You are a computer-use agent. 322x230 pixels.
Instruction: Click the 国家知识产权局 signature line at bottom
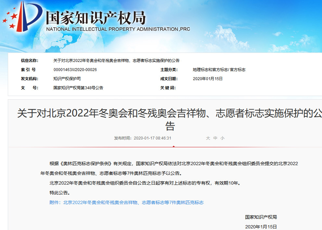click(x=261, y=216)
